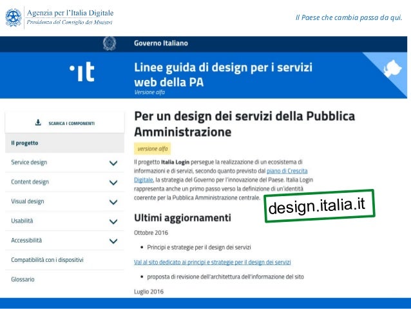Click Per un design dei servizi heading
Image resolution: width=411 pixels, height=309 pixels.
coord(245,124)
